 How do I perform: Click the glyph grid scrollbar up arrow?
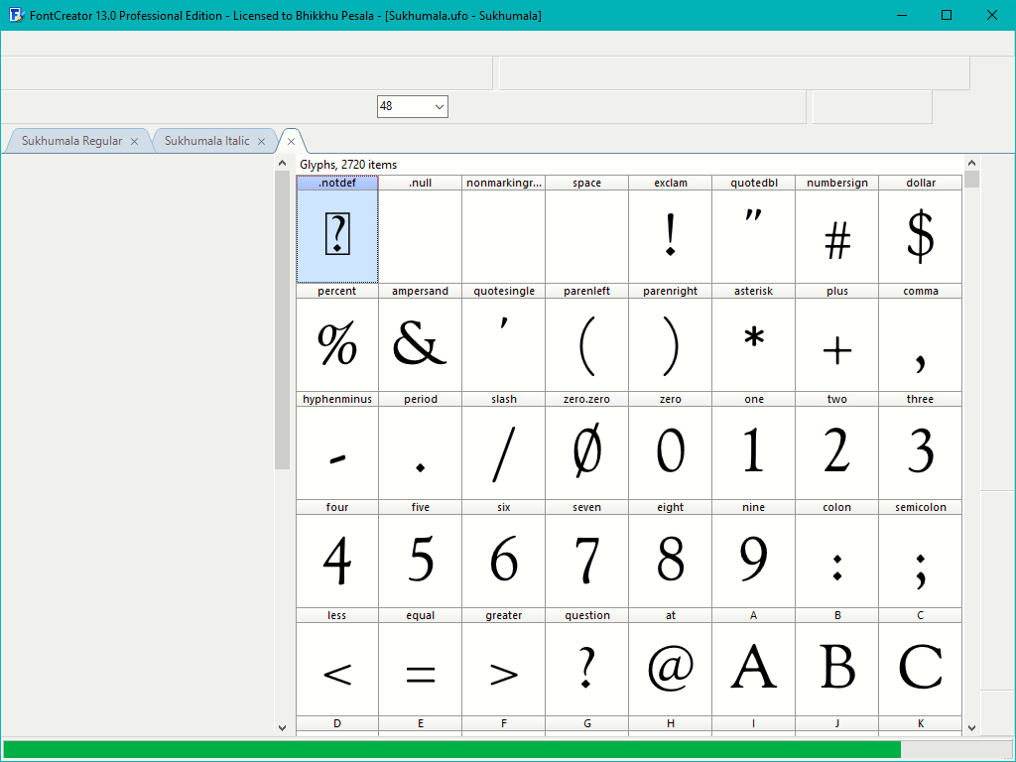click(x=971, y=163)
